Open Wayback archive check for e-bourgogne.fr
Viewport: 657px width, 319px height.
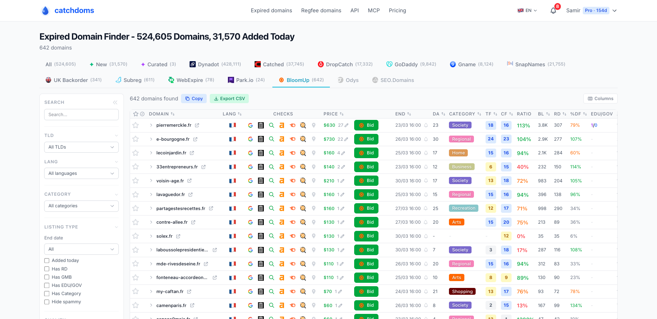point(261,139)
